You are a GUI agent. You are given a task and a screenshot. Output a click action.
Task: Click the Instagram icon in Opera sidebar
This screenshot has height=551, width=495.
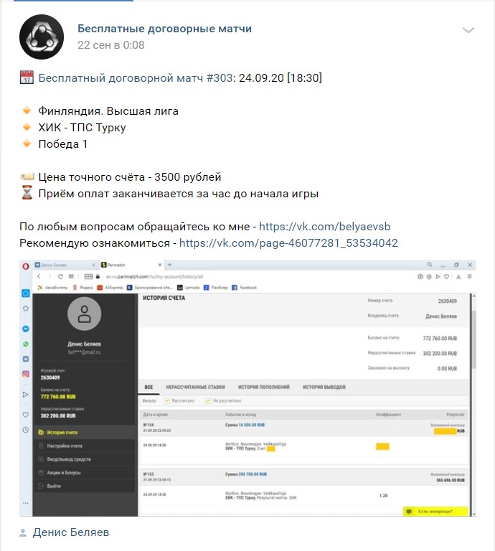pyautogui.click(x=26, y=375)
